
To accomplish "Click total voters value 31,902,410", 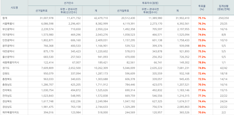I will coord(183,18).
